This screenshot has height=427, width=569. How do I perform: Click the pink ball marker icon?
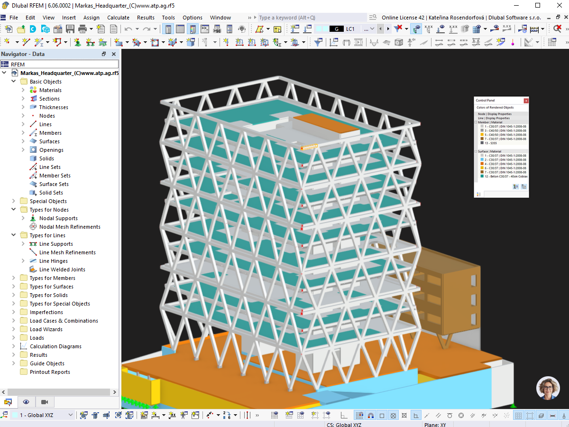[x=513, y=42]
